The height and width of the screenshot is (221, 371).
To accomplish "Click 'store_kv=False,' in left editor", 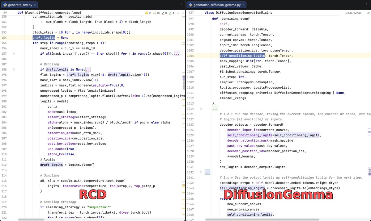I will 62,154.
